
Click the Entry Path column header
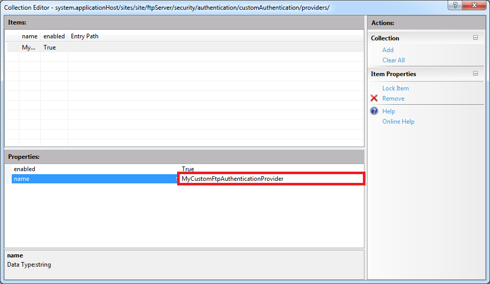pos(85,36)
